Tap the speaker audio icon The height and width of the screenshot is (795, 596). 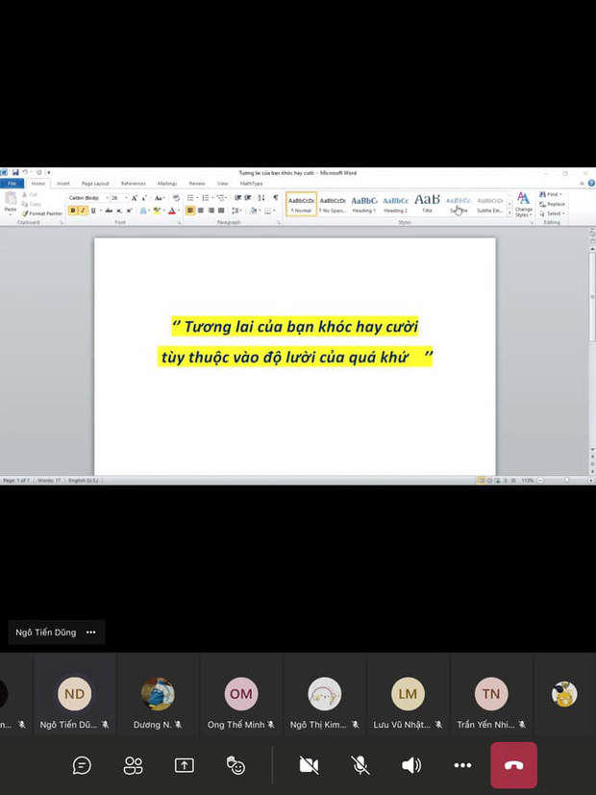411,765
